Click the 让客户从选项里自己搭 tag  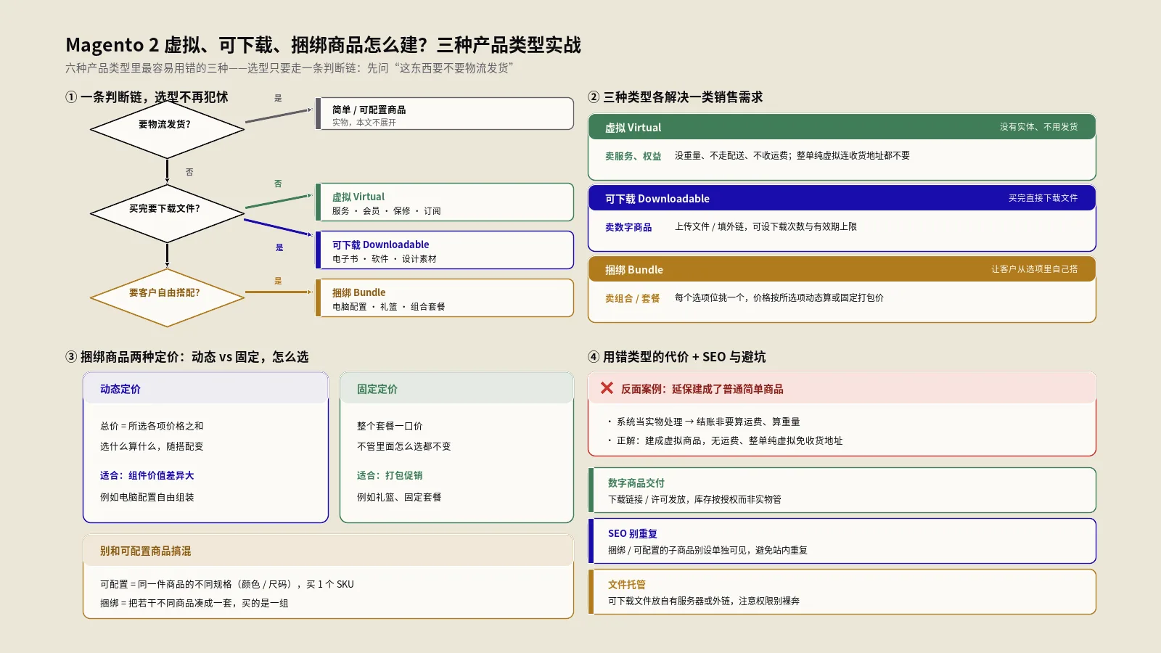point(1034,269)
